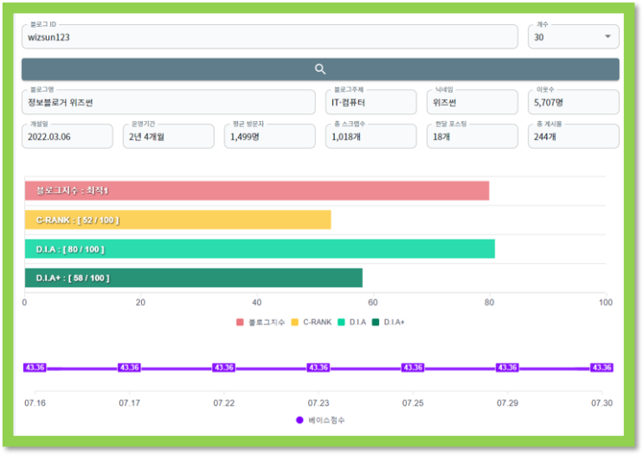Image resolution: width=643 pixels, height=455 pixels.
Task: Click the 43.36 data point above 07.16
Action: point(35,368)
